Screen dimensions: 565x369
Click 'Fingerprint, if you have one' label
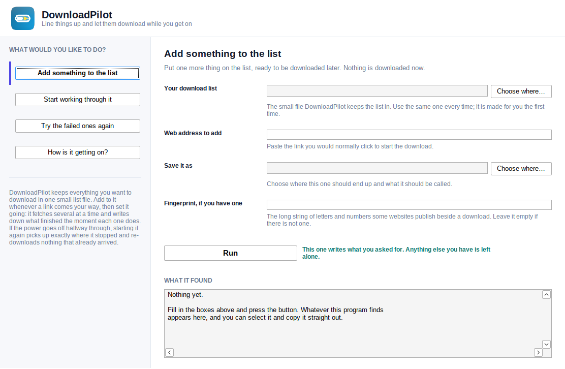pyautogui.click(x=203, y=203)
